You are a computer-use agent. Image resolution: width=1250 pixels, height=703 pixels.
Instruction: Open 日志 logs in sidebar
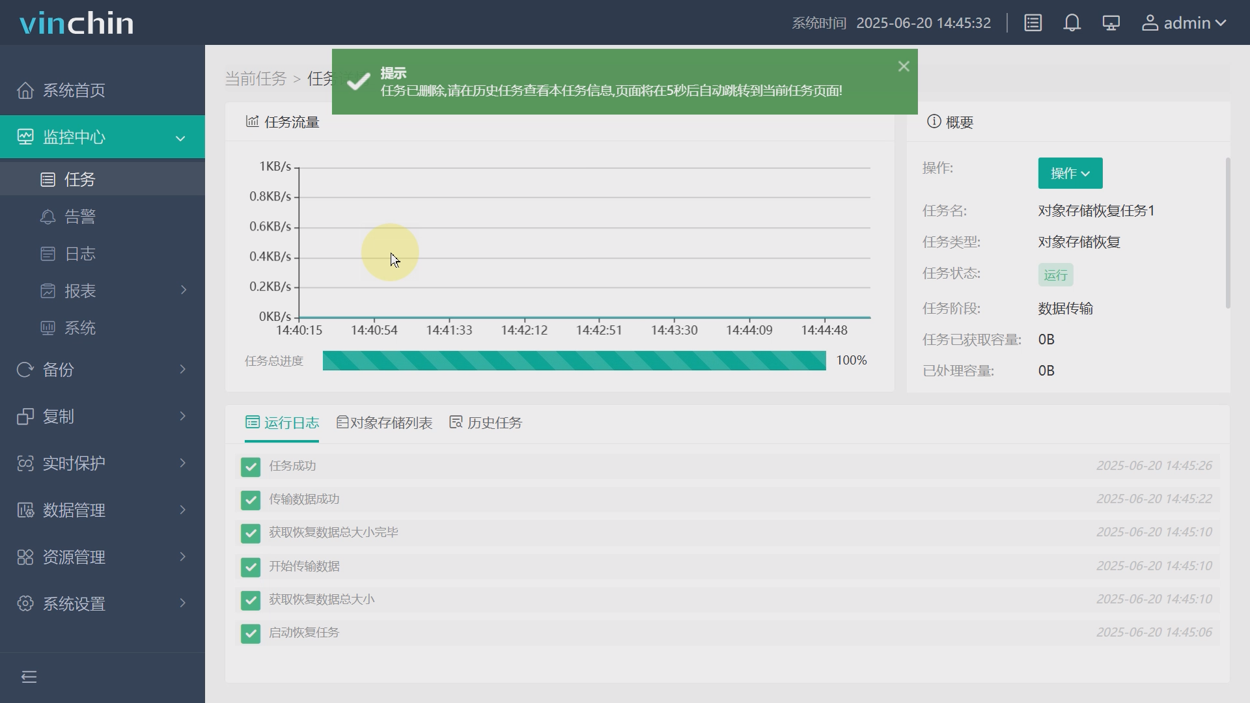pos(79,254)
